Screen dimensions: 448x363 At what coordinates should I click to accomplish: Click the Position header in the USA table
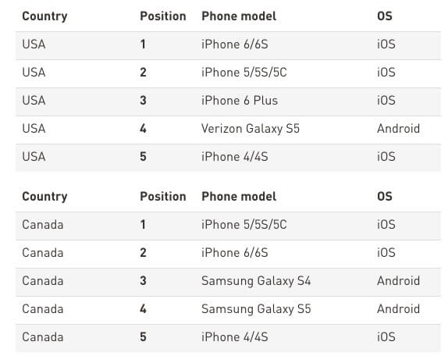coord(163,16)
